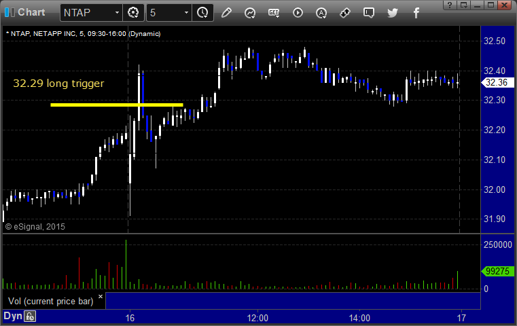The image size is (517, 326).
Task: Share the chart via Facebook icon
Action: (416, 13)
